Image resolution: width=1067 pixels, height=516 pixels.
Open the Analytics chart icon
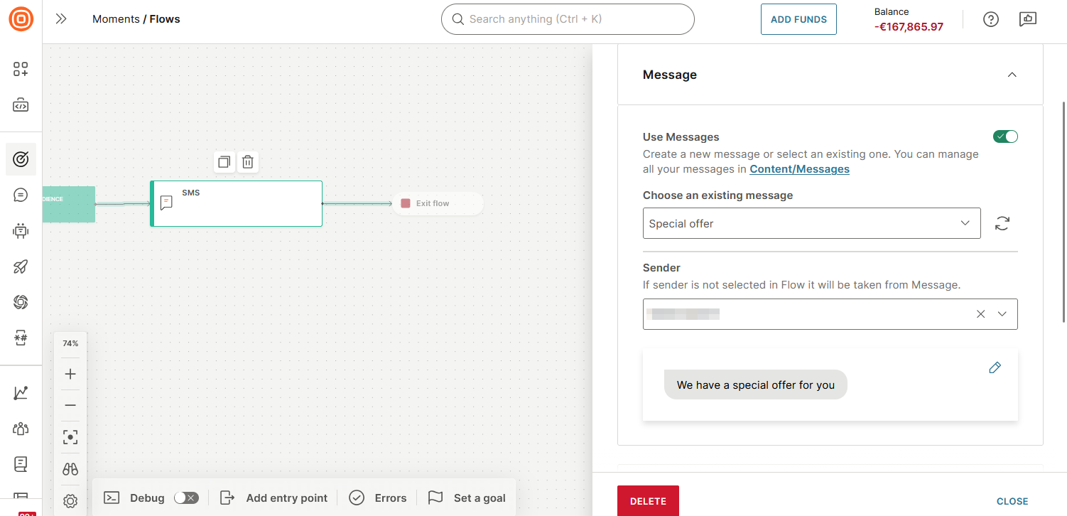21,392
